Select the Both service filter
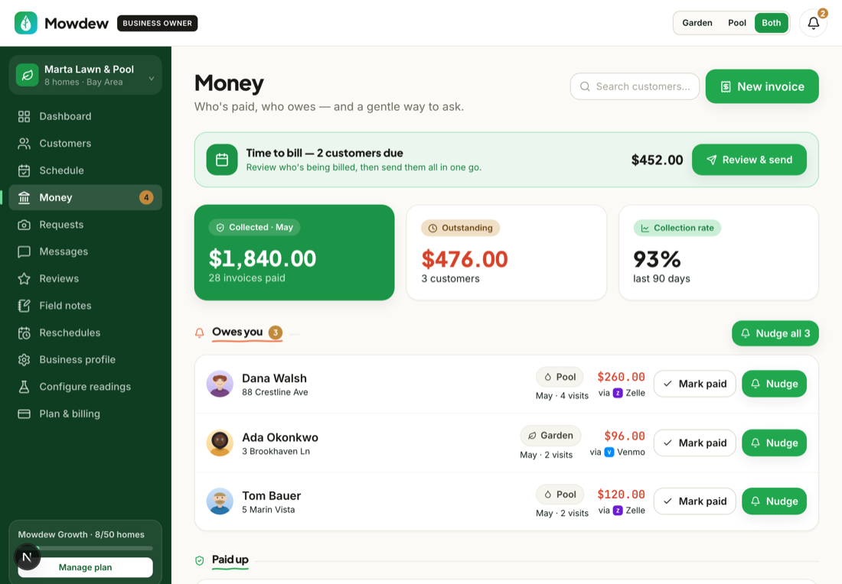Image resolution: width=842 pixels, height=584 pixels. pyautogui.click(x=771, y=23)
